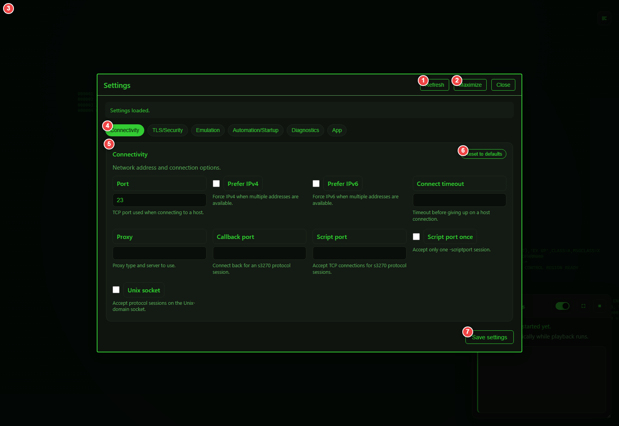Select the App tab

click(x=336, y=130)
